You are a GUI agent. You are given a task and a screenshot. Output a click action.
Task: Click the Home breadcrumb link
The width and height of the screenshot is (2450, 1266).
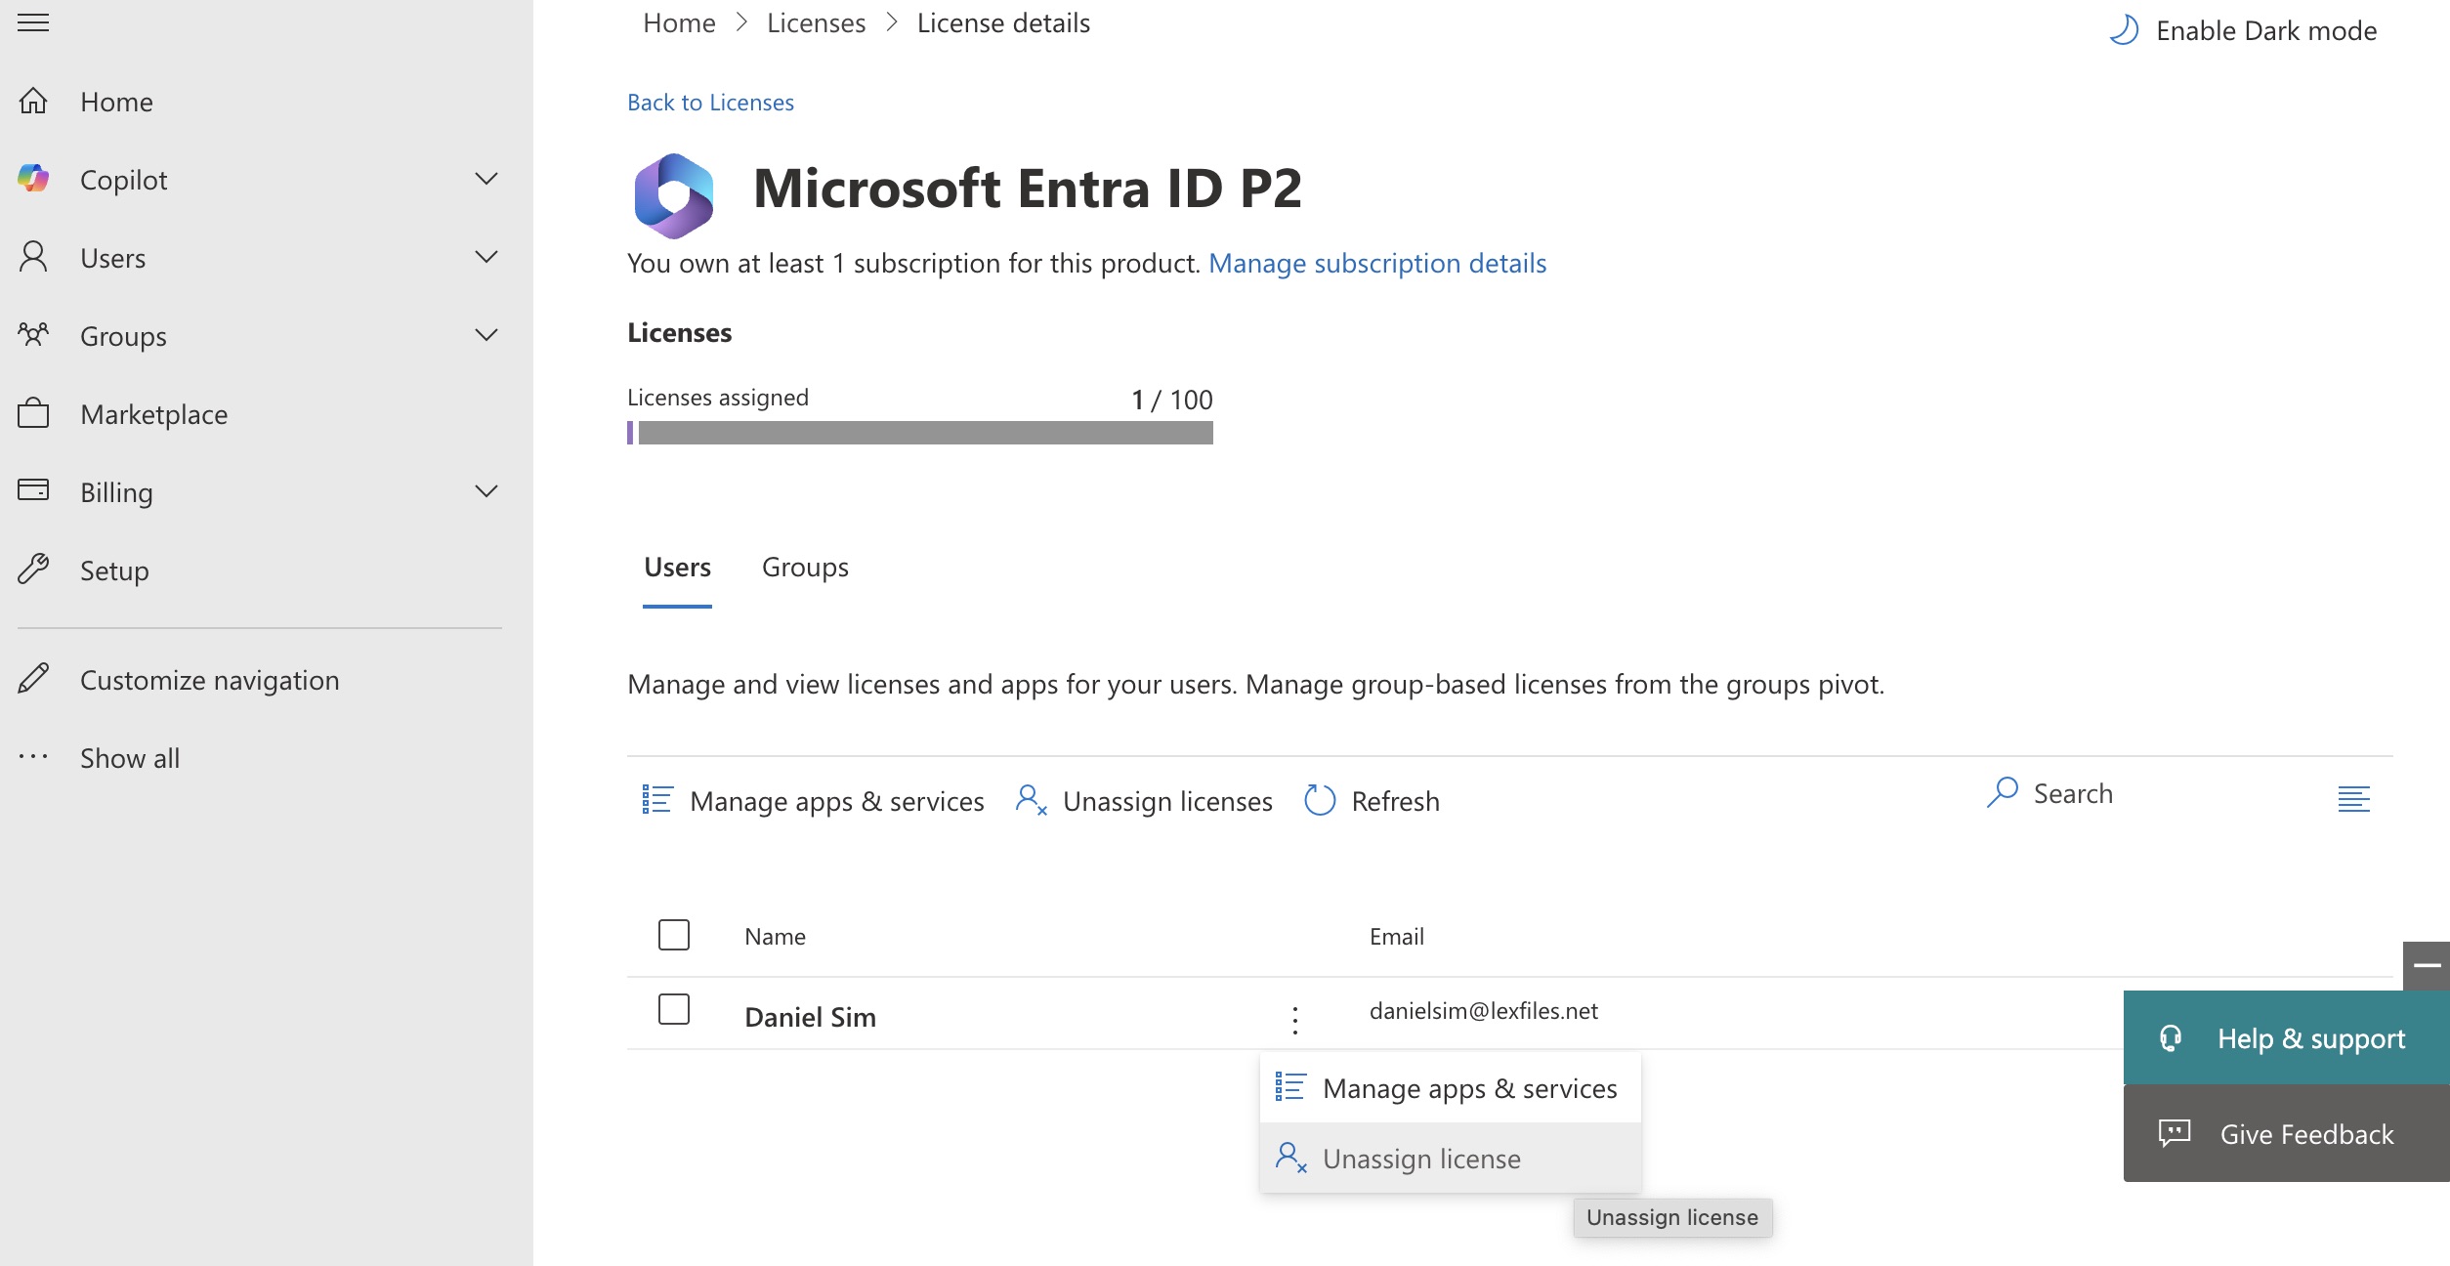pos(679,22)
